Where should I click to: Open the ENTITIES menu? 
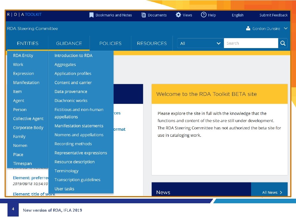click(28, 43)
